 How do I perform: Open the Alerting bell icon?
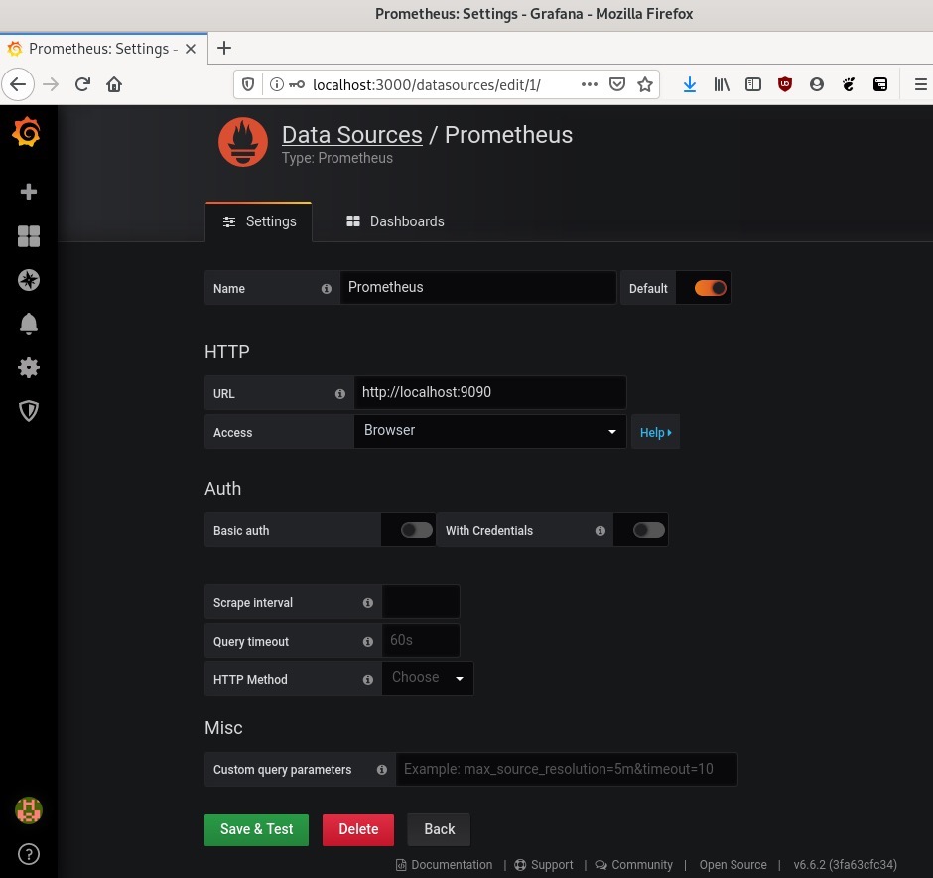pyautogui.click(x=29, y=324)
